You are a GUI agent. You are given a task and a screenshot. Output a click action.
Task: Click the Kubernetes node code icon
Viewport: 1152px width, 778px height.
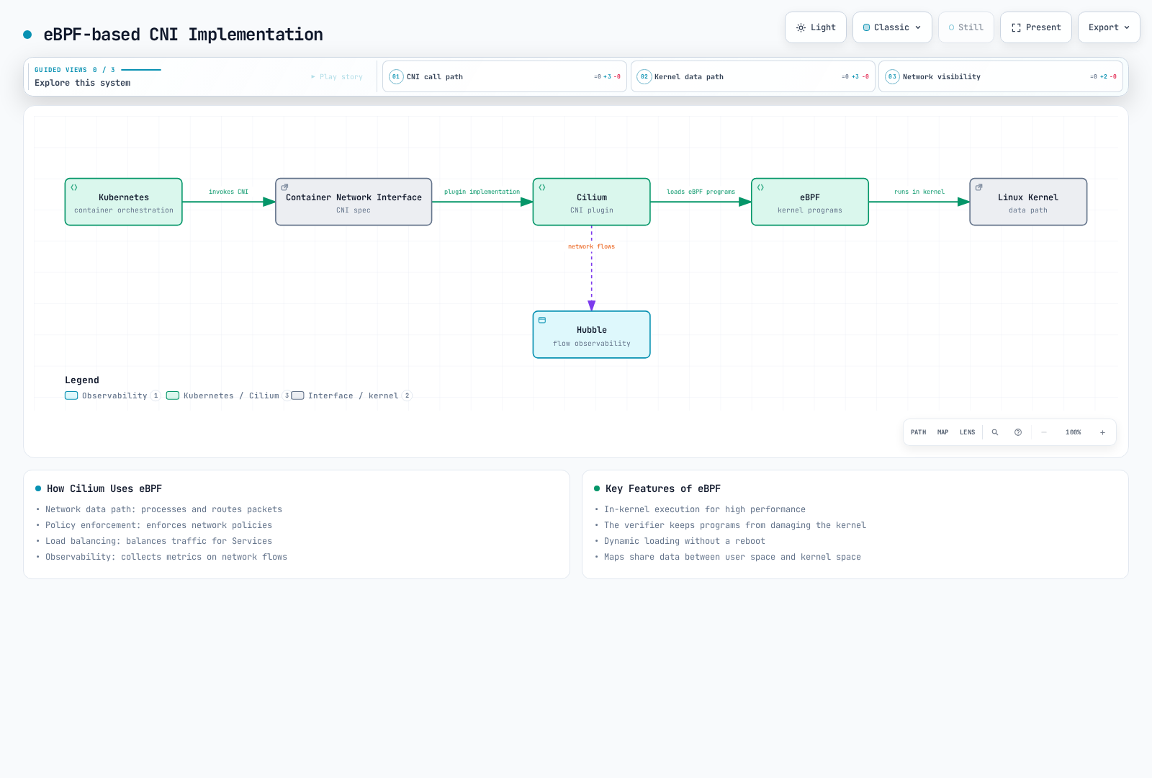pos(74,187)
